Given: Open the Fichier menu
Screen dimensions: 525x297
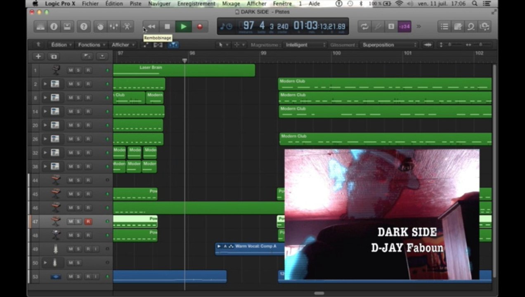Looking at the screenshot, I should point(90,4).
